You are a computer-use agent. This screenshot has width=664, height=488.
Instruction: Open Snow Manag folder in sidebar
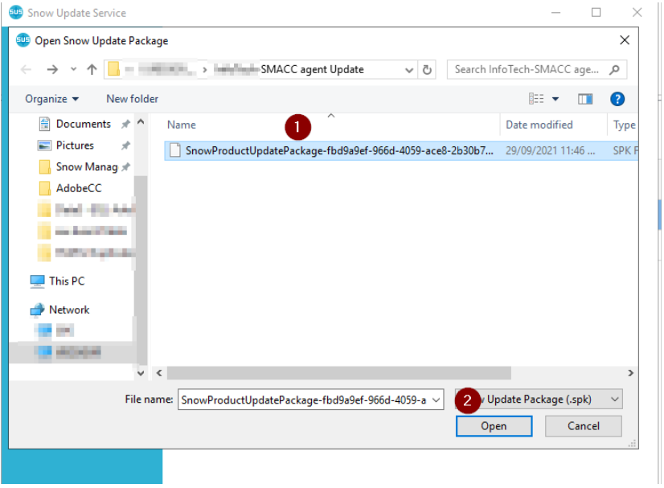(x=87, y=167)
